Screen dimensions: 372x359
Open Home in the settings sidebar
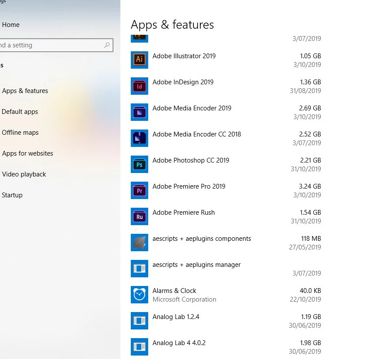[11, 25]
